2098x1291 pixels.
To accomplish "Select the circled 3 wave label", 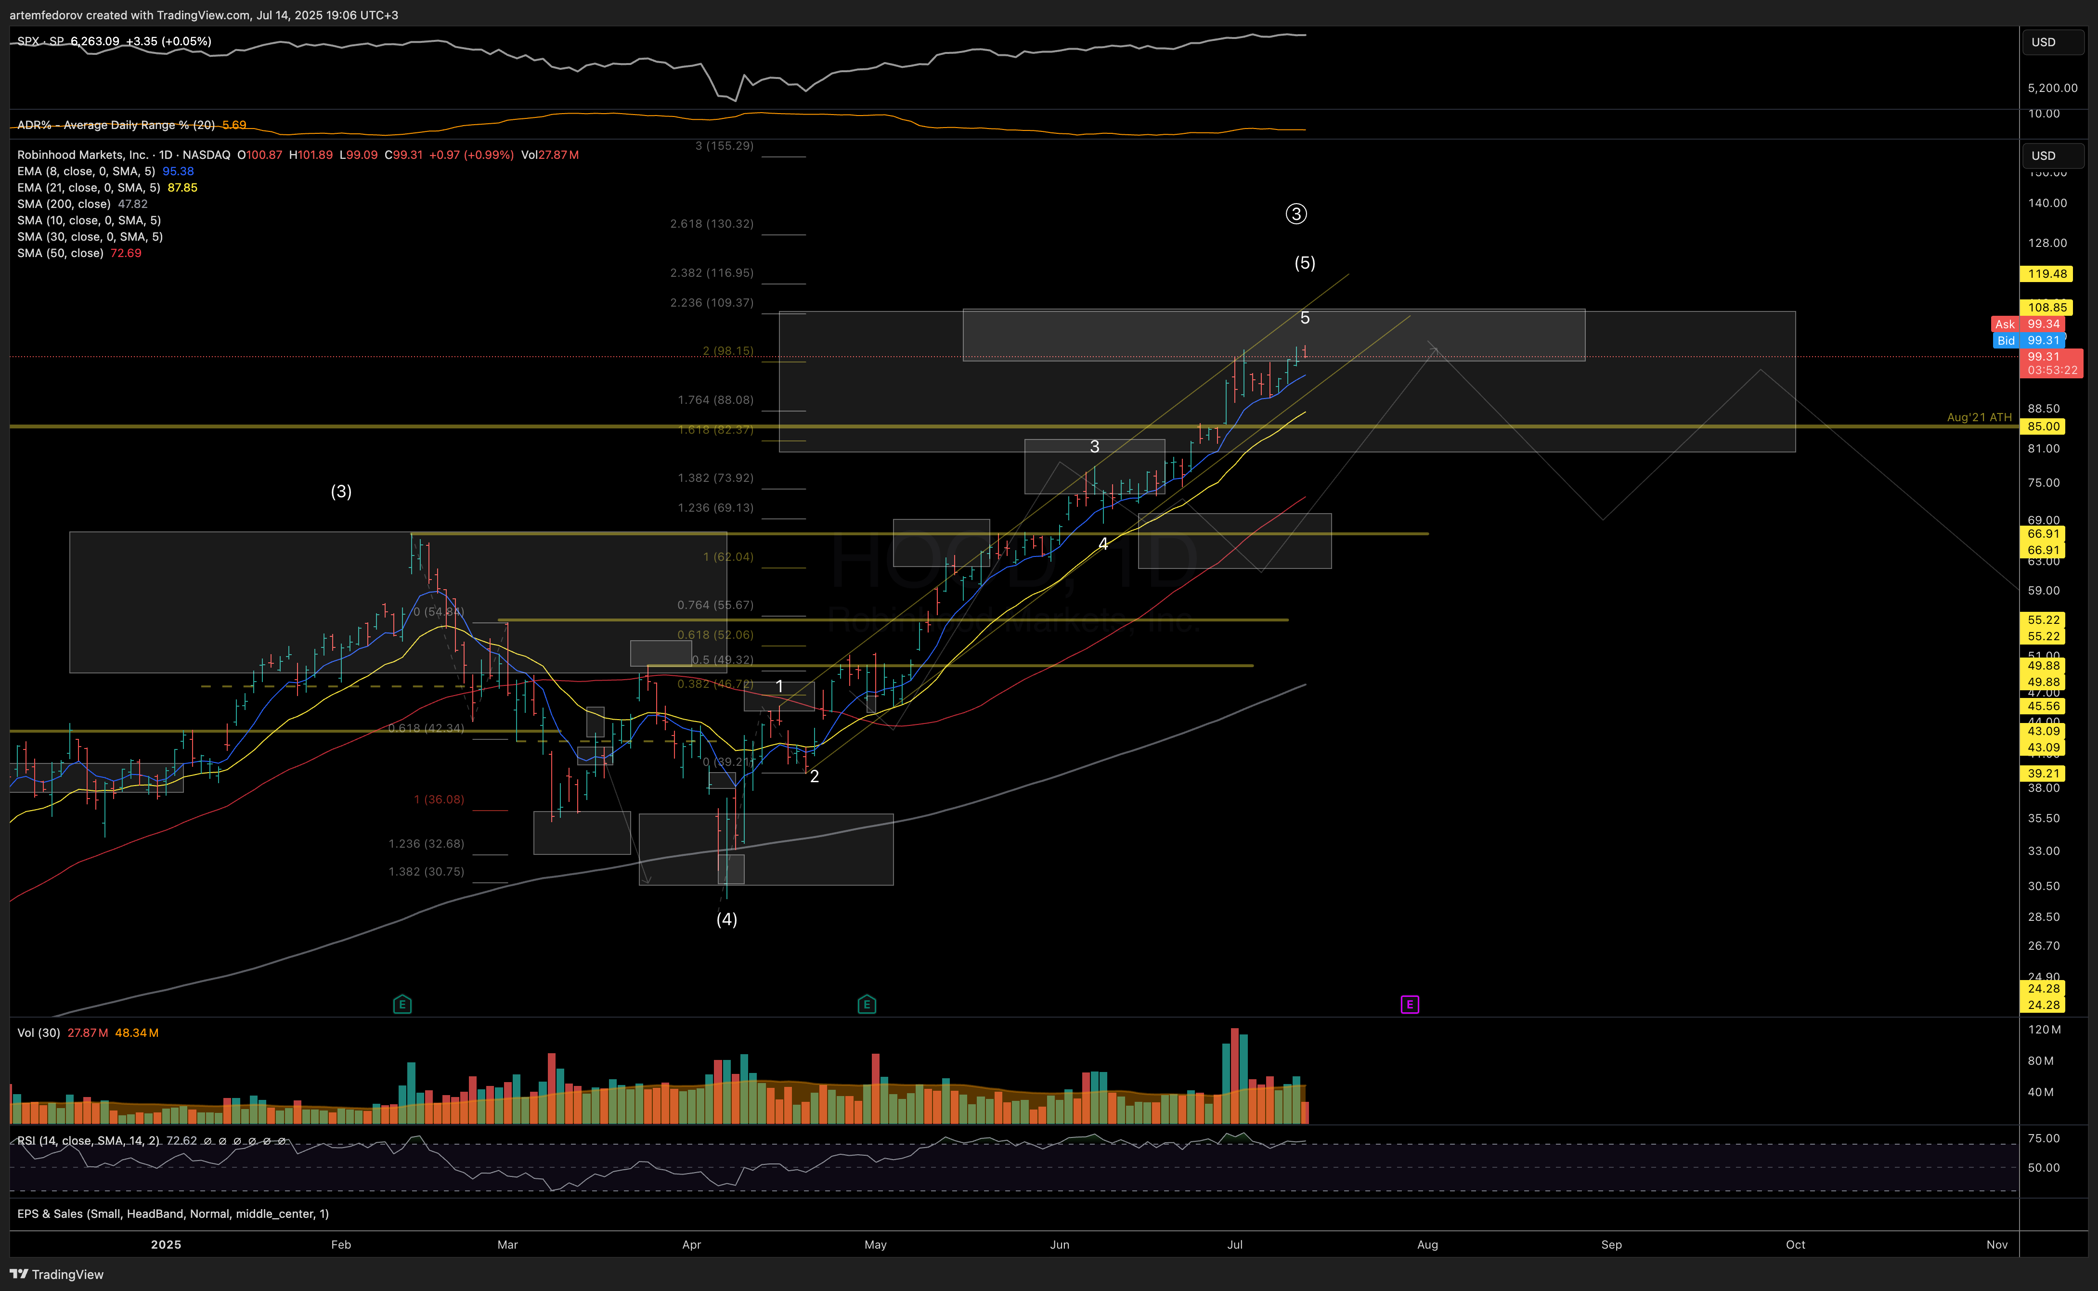I will [1295, 213].
